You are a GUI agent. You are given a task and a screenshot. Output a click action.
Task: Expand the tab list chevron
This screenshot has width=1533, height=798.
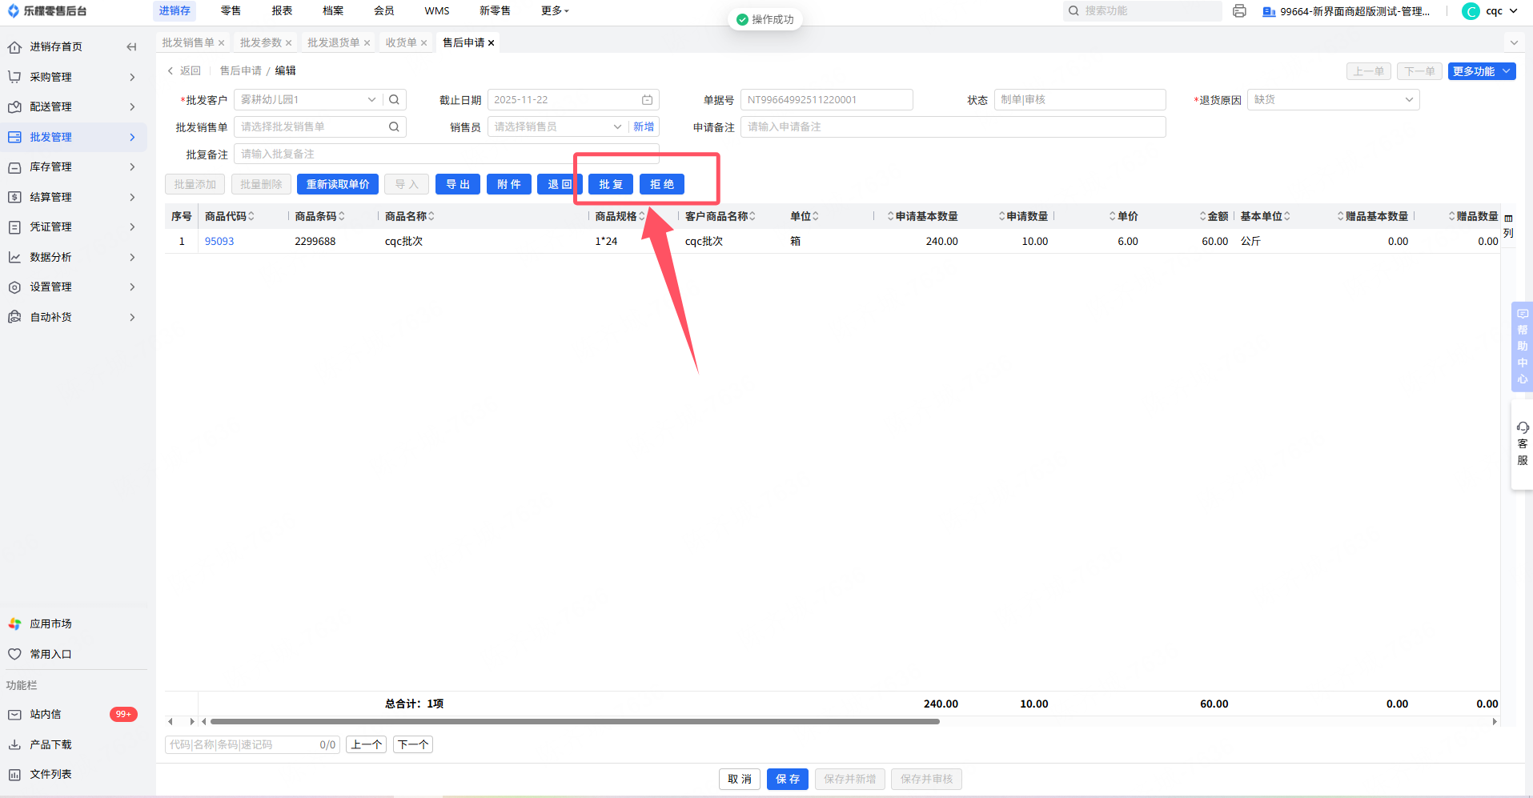tap(1514, 43)
